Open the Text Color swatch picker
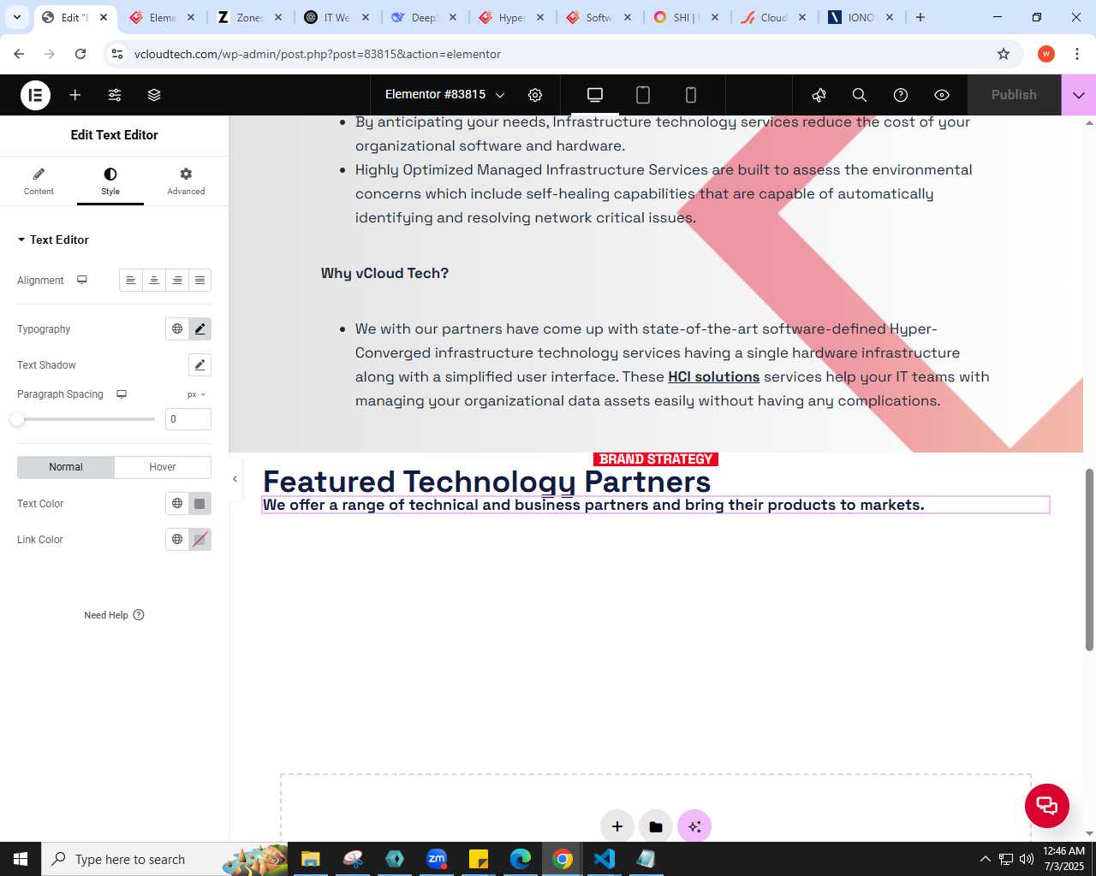The width and height of the screenshot is (1096, 876). pyautogui.click(x=200, y=503)
